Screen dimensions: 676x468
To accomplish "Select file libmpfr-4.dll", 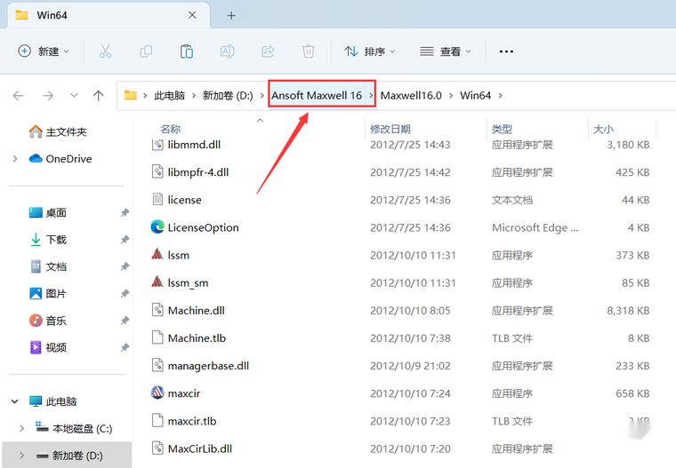I will pyautogui.click(x=198, y=172).
